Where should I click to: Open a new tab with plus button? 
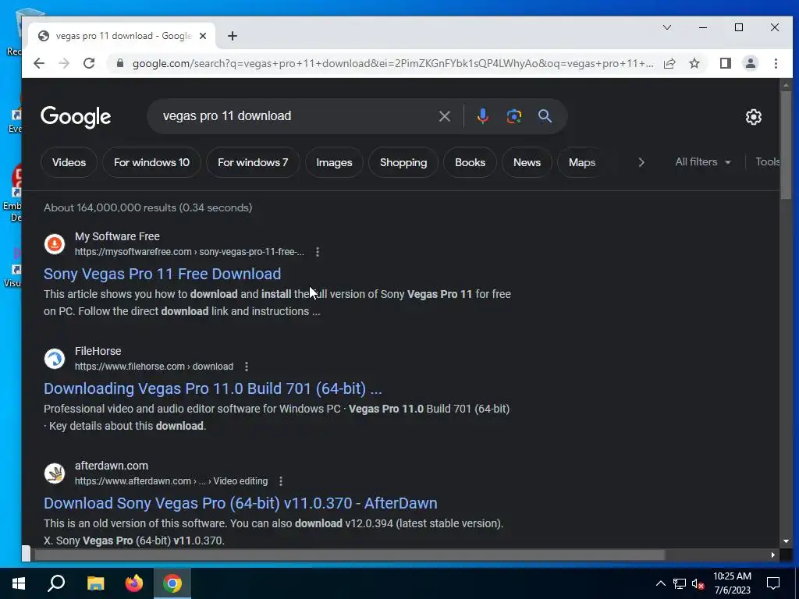pyautogui.click(x=233, y=36)
